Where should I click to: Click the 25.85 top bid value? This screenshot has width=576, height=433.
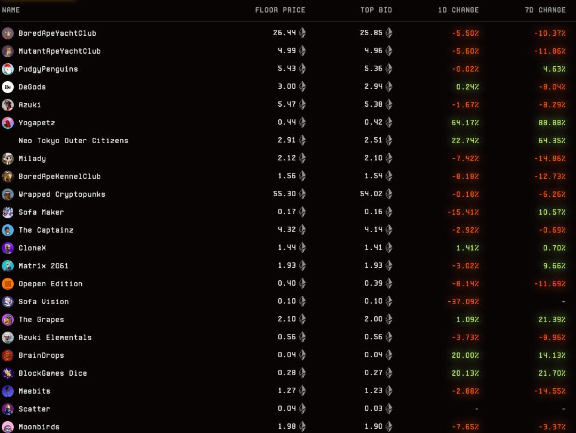(371, 33)
